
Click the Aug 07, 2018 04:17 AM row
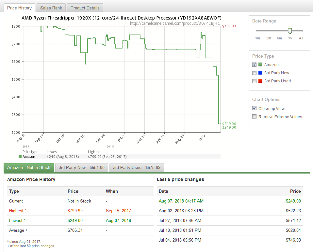pos(230,201)
